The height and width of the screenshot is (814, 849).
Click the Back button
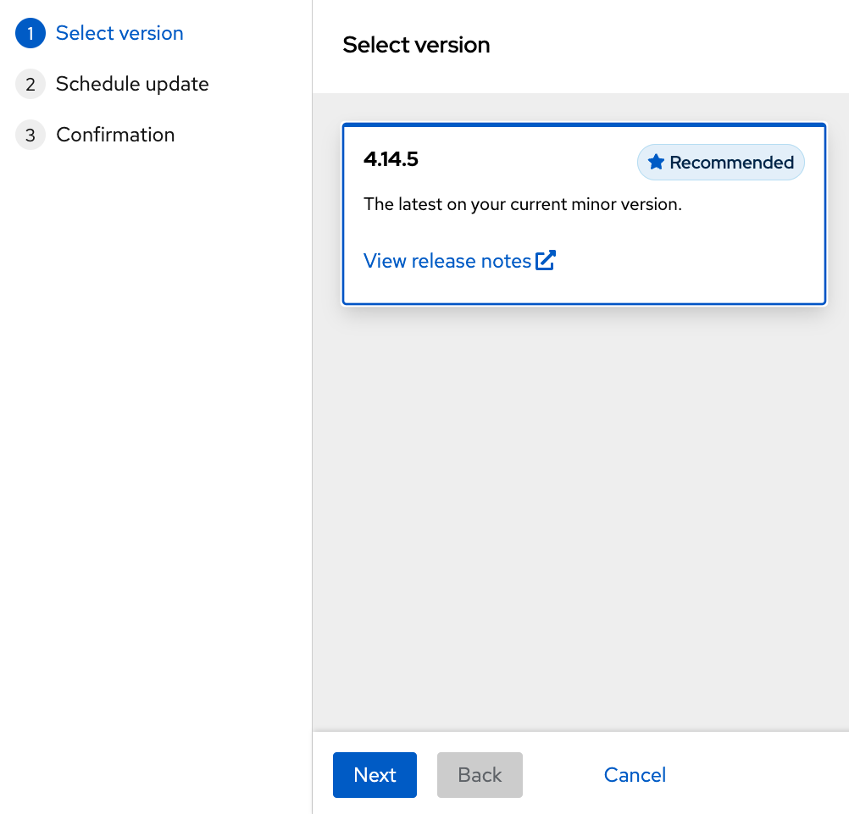pyautogui.click(x=480, y=774)
